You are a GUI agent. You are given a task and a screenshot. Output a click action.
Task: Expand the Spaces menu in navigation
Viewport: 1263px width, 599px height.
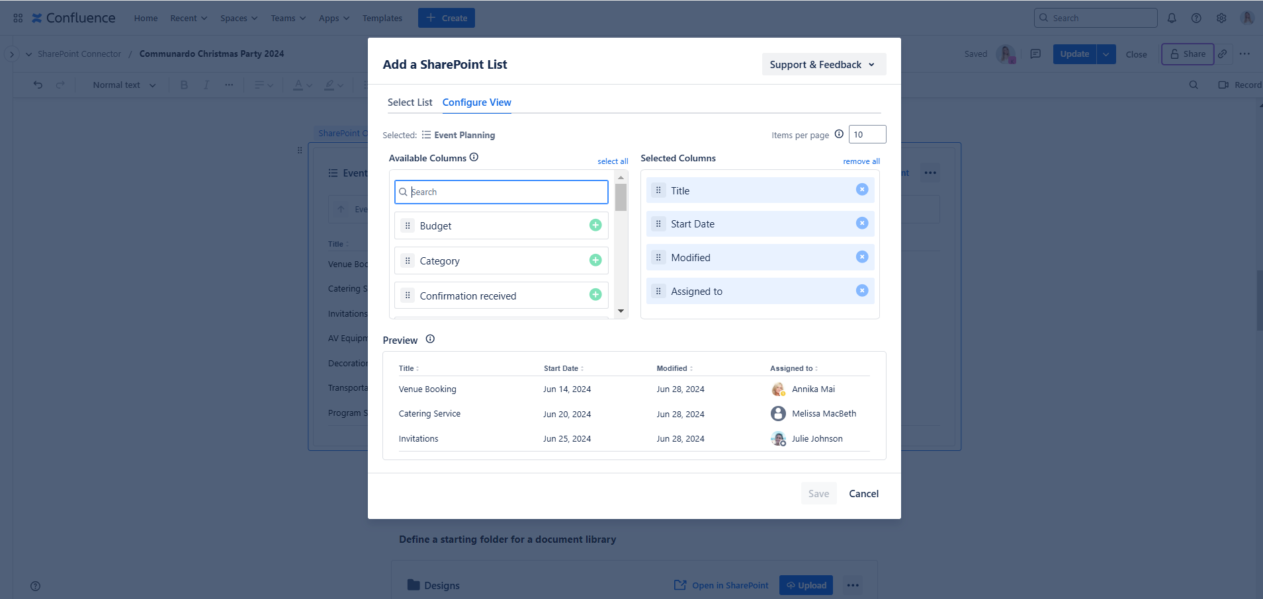(x=239, y=18)
